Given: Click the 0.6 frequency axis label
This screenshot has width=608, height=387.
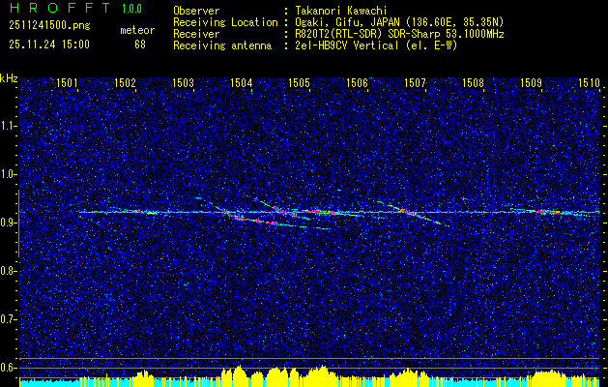Looking at the screenshot, I should pos(8,368).
